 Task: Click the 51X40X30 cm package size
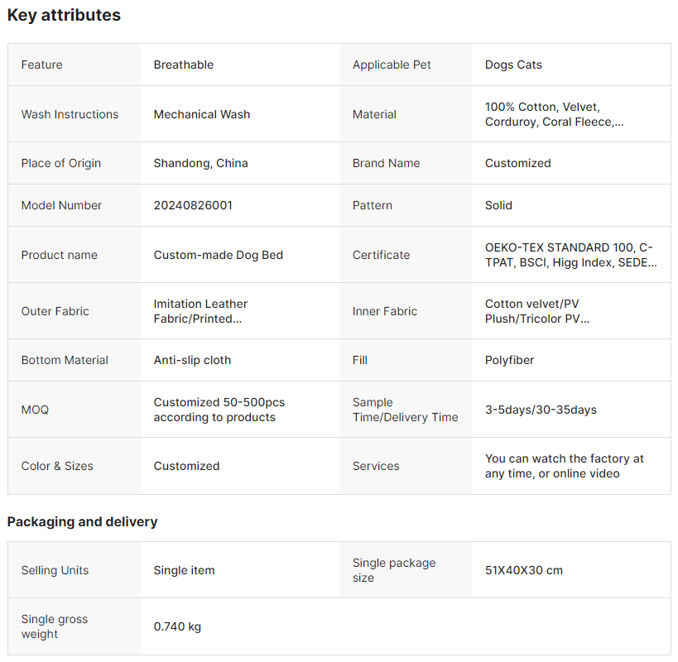click(x=524, y=570)
